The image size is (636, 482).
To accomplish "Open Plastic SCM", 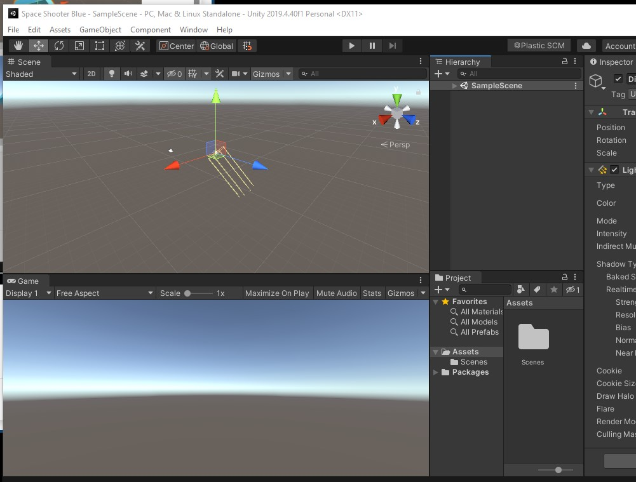I will (x=539, y=45).
